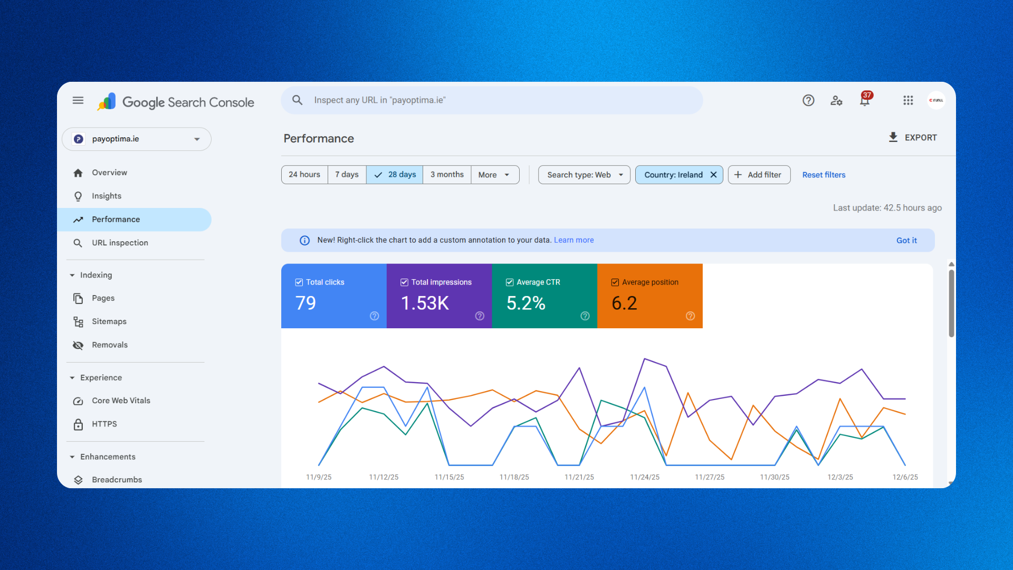This screenshot has width=1013, height=570.
Task: Open the account profile avatar
Action: pyautogui.click(x=936, y=100)
